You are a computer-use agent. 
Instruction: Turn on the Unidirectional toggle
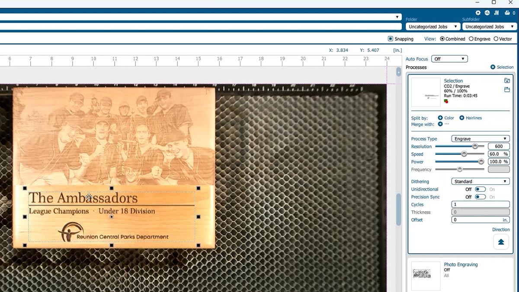tap(480, 189)
